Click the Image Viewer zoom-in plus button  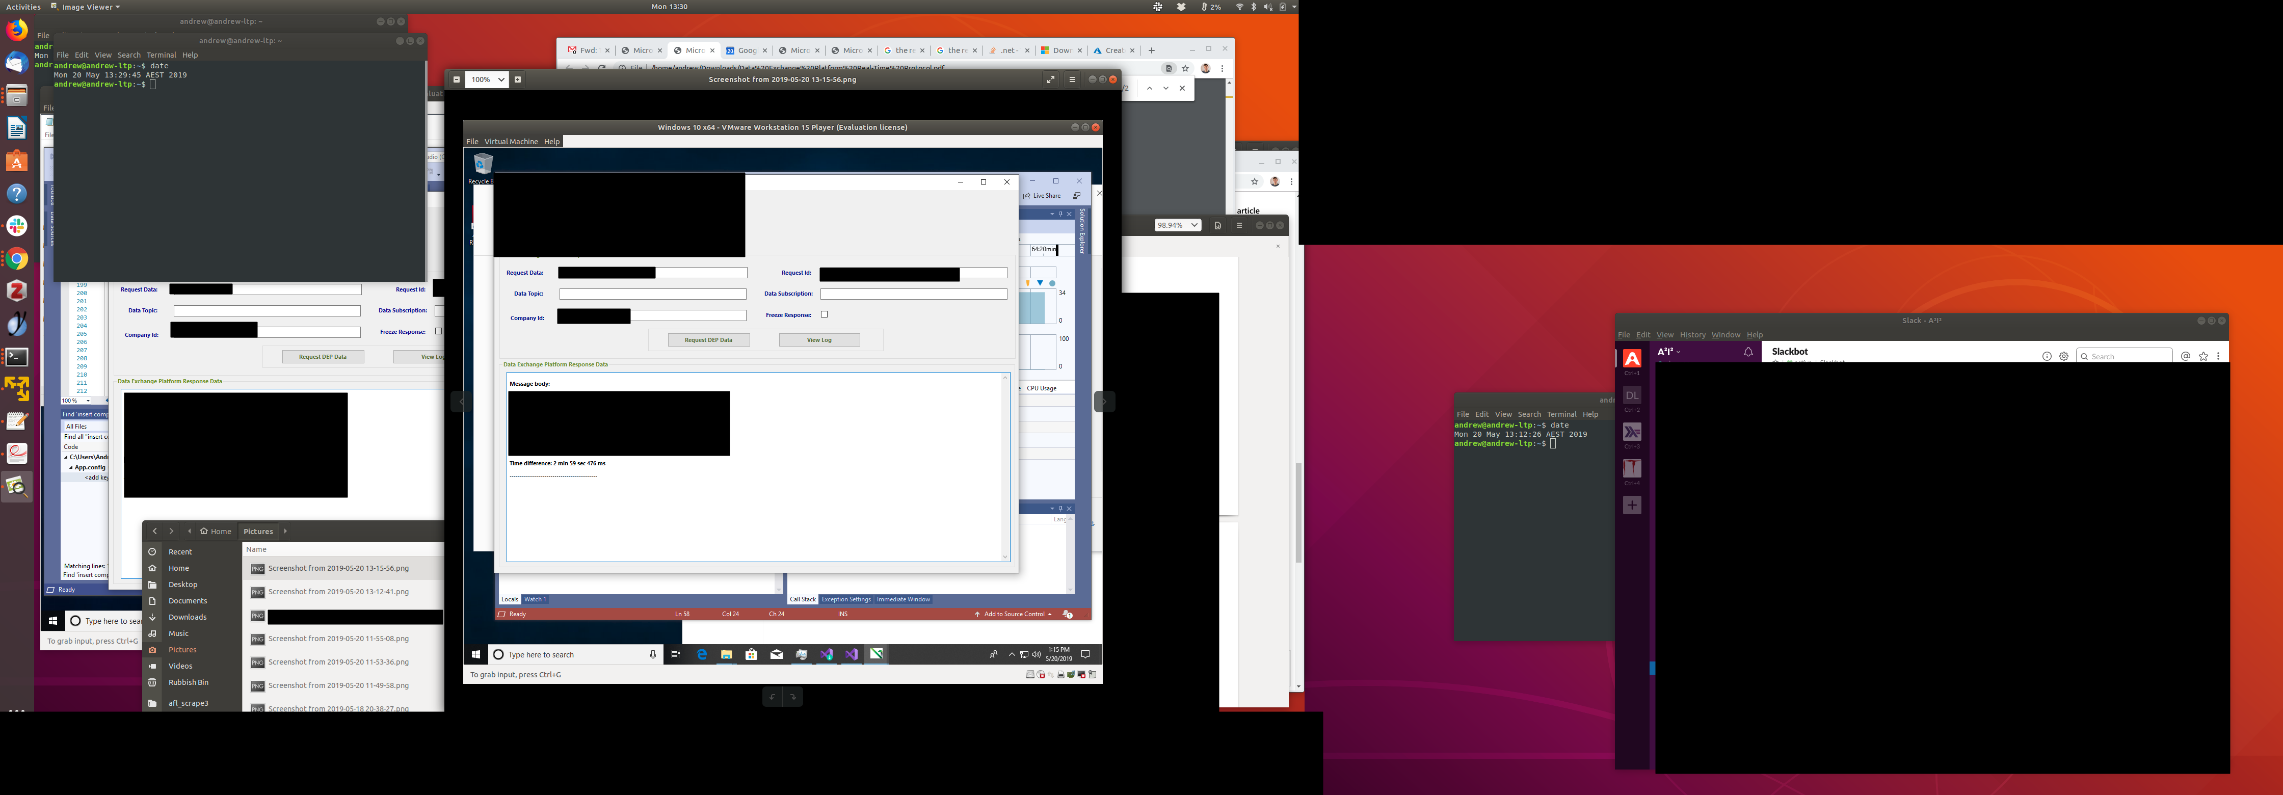point(518,80)
